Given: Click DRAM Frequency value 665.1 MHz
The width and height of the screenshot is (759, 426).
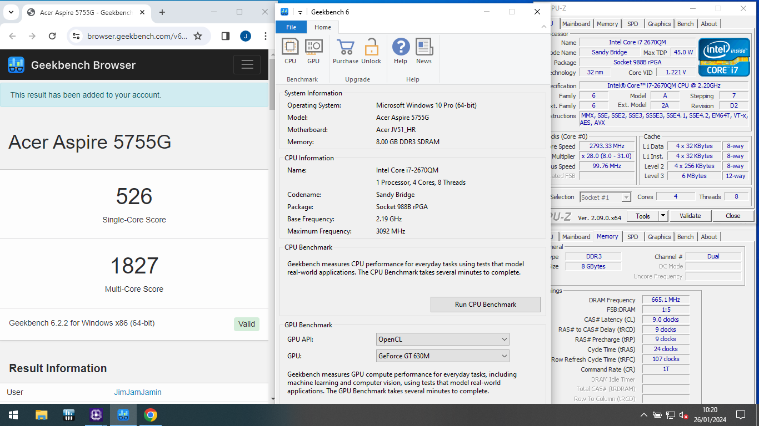Looking at the screenshot, I should pyautogui.click(x=666, y=300).
